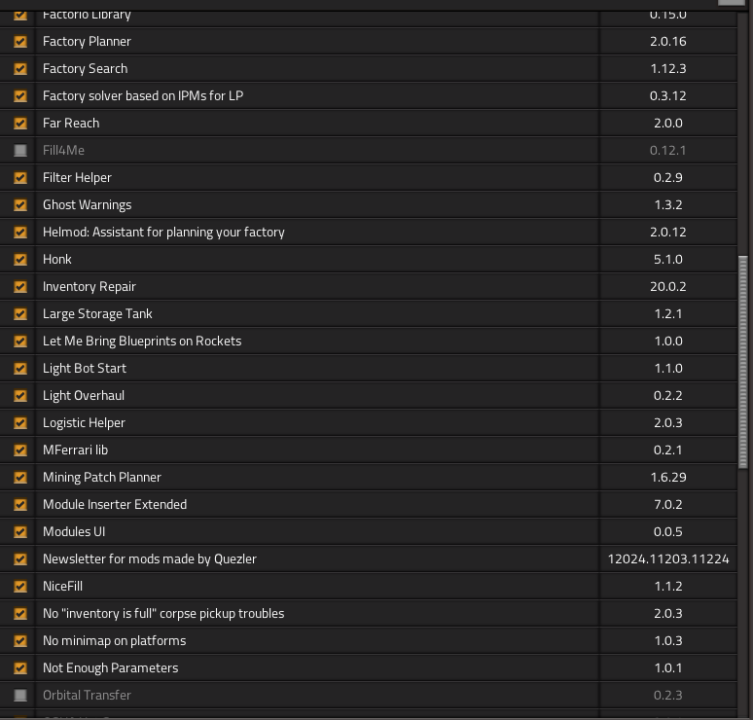Select the Not Enough Parameters mod name
This screenshot has width=753, height=720.
tap(111, 668)
